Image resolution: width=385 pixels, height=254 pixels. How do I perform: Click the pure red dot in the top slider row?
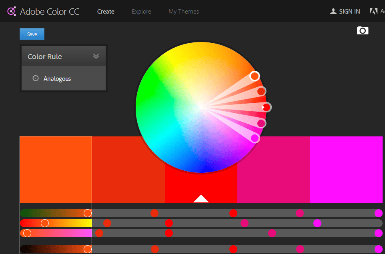pyautogui.click(x=233, y=213)
